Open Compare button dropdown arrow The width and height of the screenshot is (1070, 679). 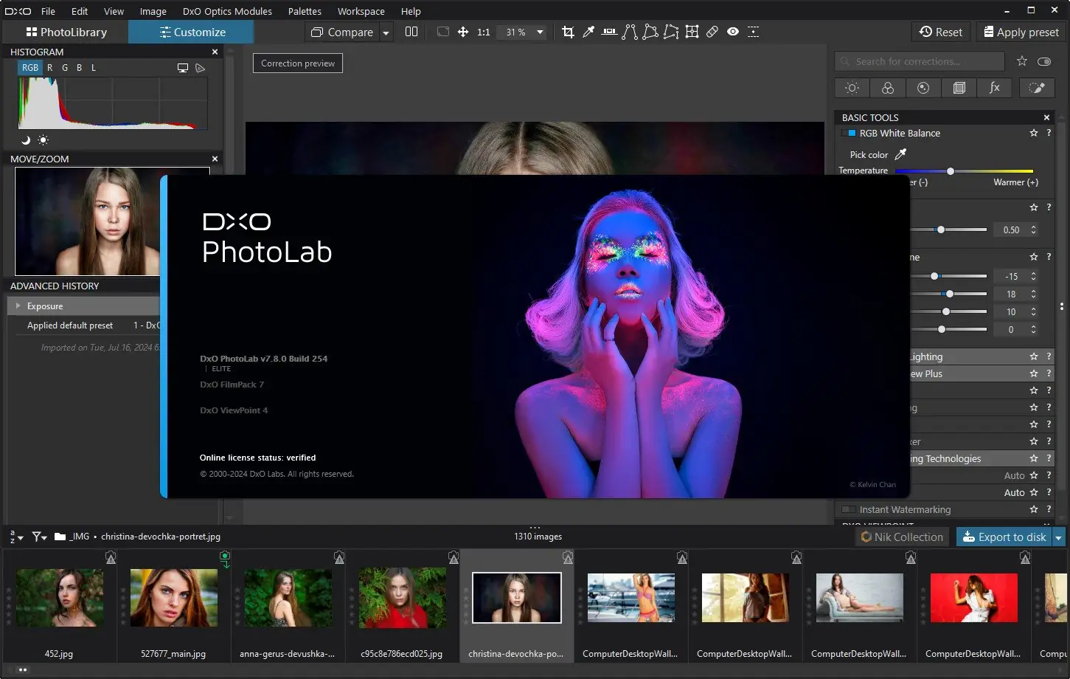[x=386, y=32]
